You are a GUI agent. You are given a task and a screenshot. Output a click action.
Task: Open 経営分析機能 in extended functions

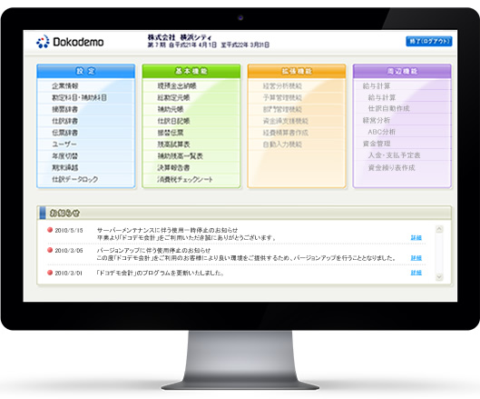[282, 86]
